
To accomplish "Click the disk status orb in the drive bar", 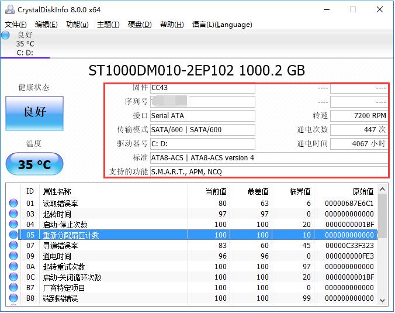I will point(6,35).
